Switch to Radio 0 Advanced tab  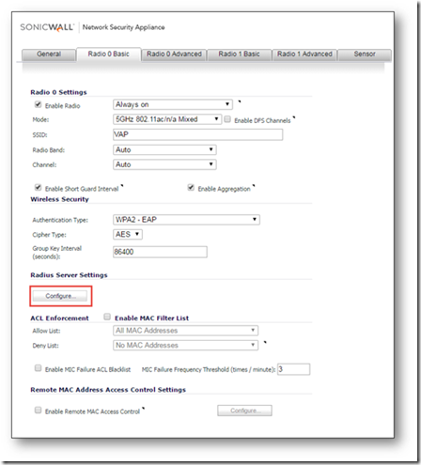(x=174, y=54)
